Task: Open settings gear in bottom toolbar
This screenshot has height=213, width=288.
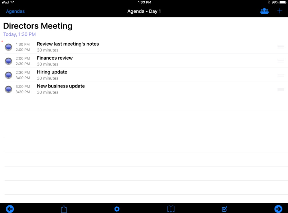Action: coord(117,209)
